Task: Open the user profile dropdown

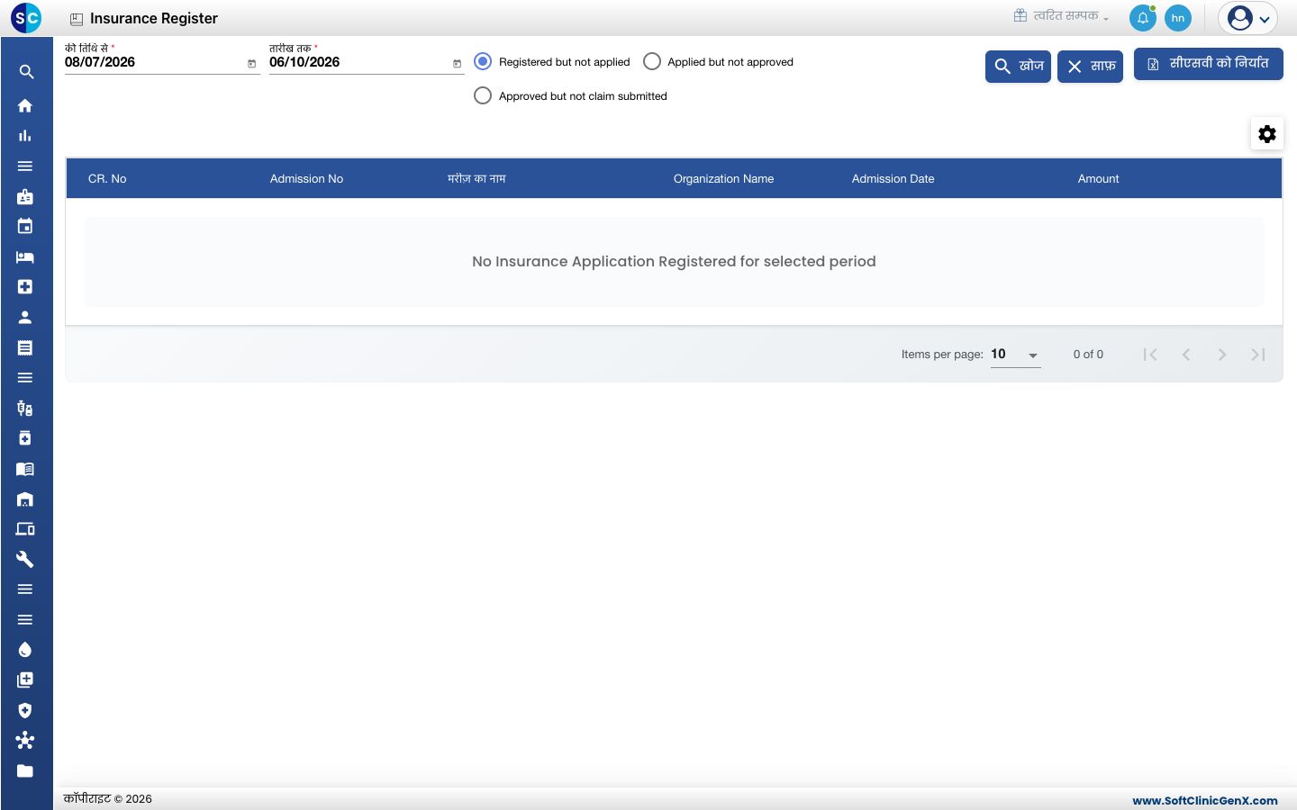Action: coord(1248,18)
